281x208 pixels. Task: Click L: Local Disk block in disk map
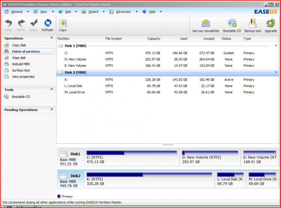[230, 179]
